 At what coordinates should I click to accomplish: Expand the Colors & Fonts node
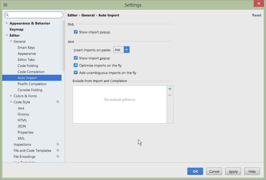coord(11,96)
